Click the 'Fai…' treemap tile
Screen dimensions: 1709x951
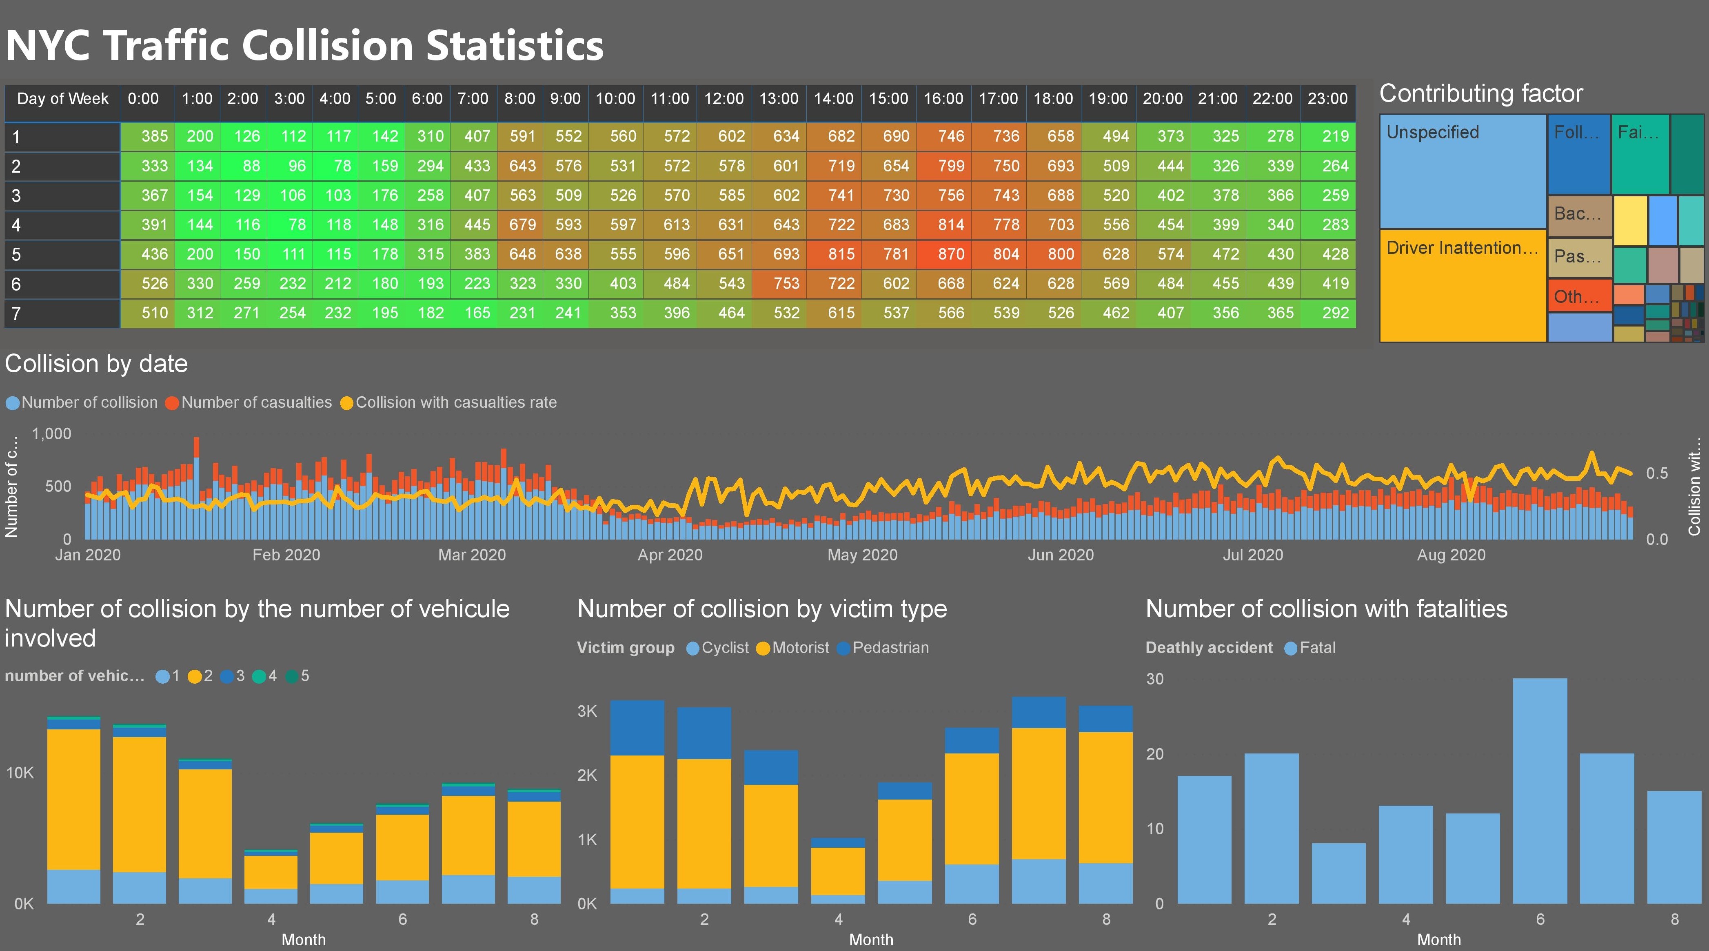click(x=1640, y=154)
